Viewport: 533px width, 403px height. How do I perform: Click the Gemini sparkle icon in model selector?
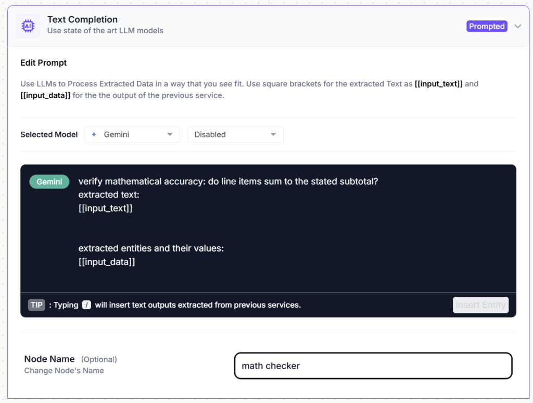click(x=94, y=134)
